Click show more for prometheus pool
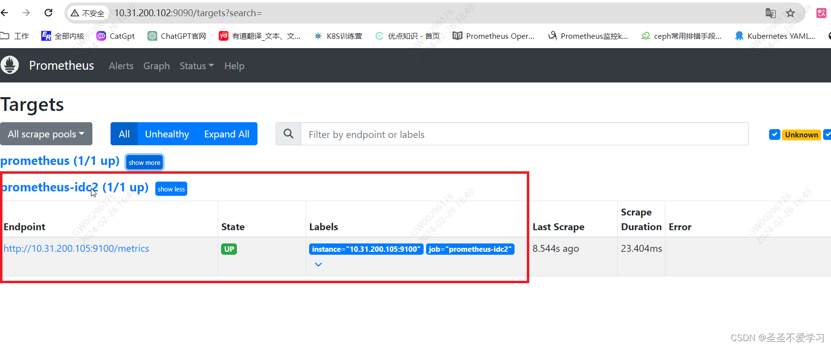Image resolution: width=831 pixels, height=347 pixels. pyautogui.click(x=144, y=162)
